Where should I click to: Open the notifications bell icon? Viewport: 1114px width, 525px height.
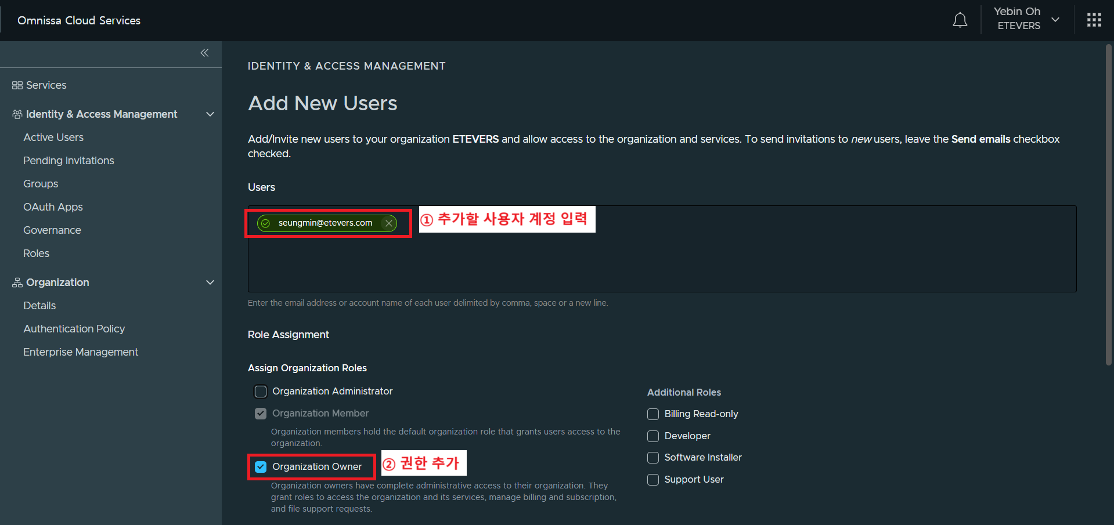(x=960, y=20)
